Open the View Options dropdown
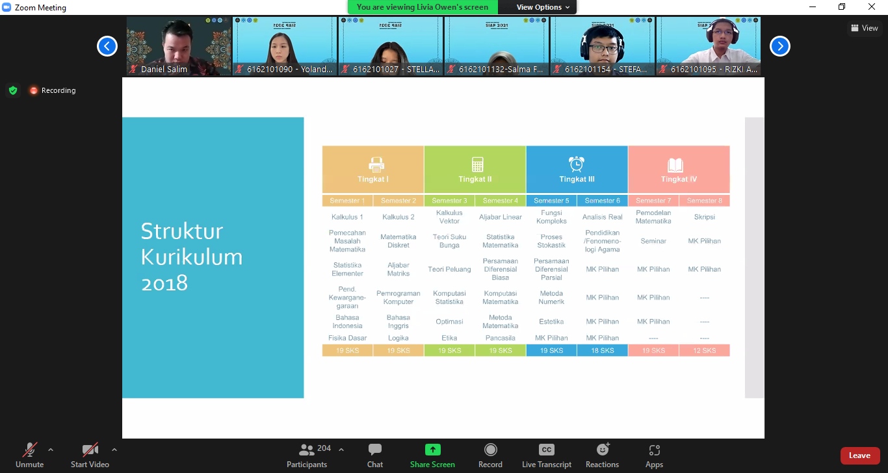Viewport: 888px width, 473px height. [543, 7]
